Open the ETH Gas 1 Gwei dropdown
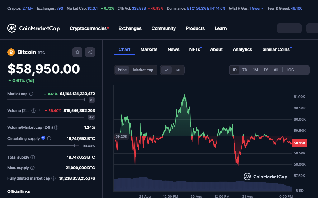 point(256,8)
